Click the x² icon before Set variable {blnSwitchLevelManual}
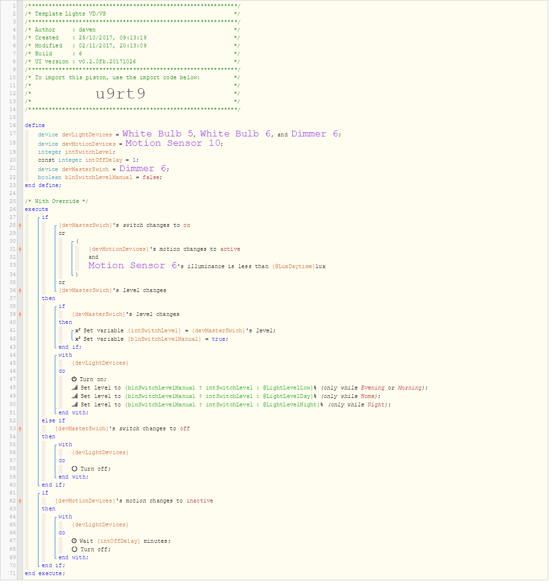Screen dimensions: 552x584 coord(78,339)
